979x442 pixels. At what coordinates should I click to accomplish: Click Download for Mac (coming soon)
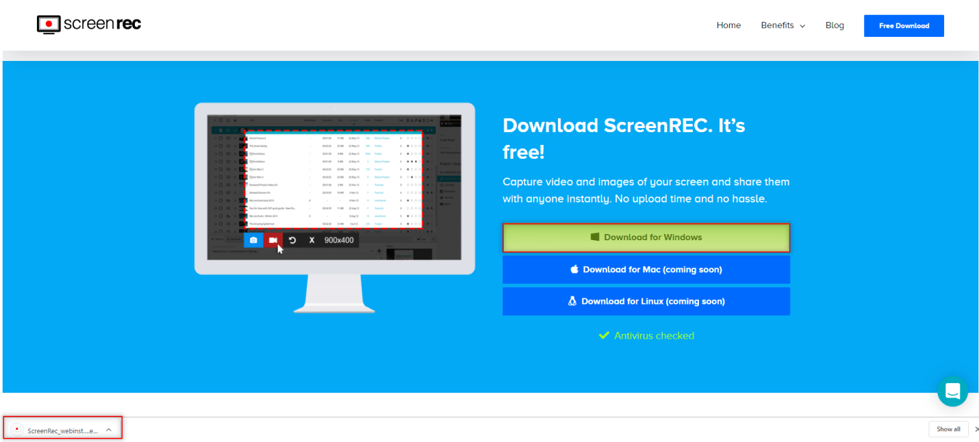(646, 270)
